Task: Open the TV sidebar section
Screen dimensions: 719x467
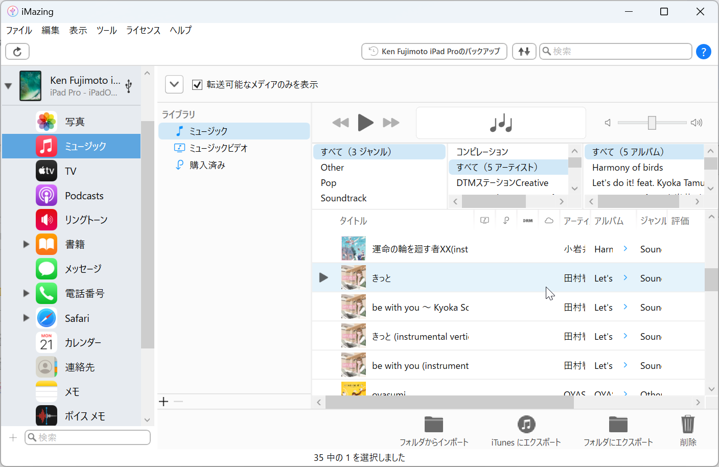Action: (x=72, y=171)
